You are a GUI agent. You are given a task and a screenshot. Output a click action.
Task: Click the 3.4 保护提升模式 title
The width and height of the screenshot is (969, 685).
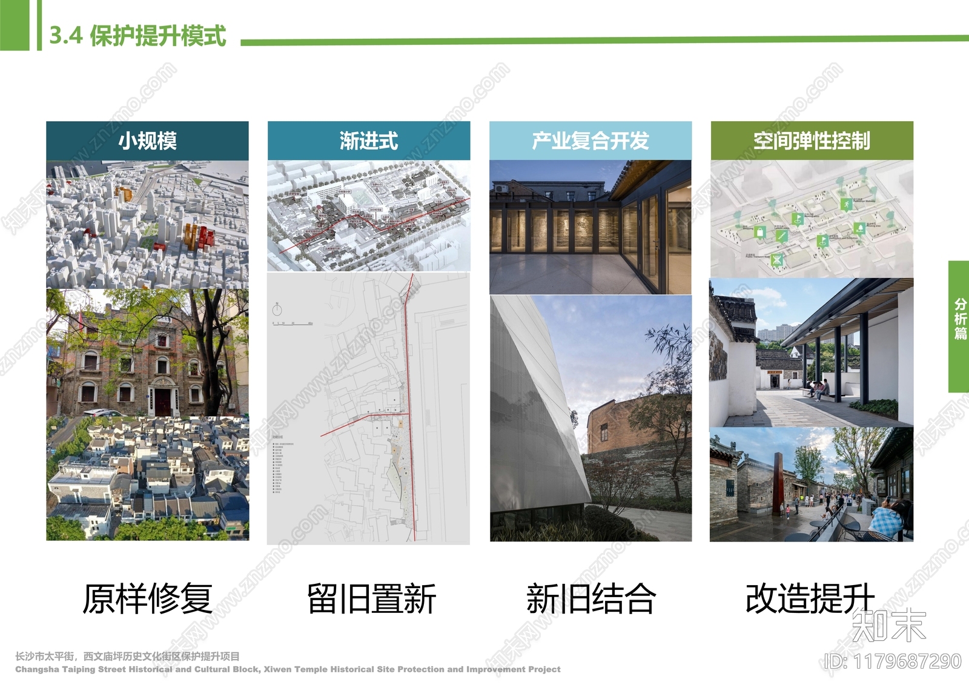(137, 35)
